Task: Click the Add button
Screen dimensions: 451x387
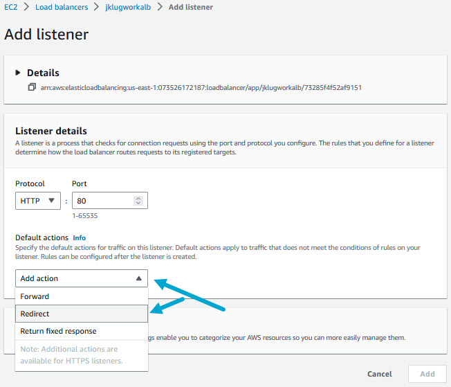Action: (427, 374)
